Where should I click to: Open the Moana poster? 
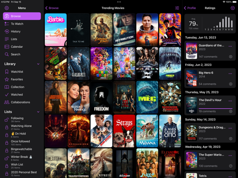click(147, 131)
